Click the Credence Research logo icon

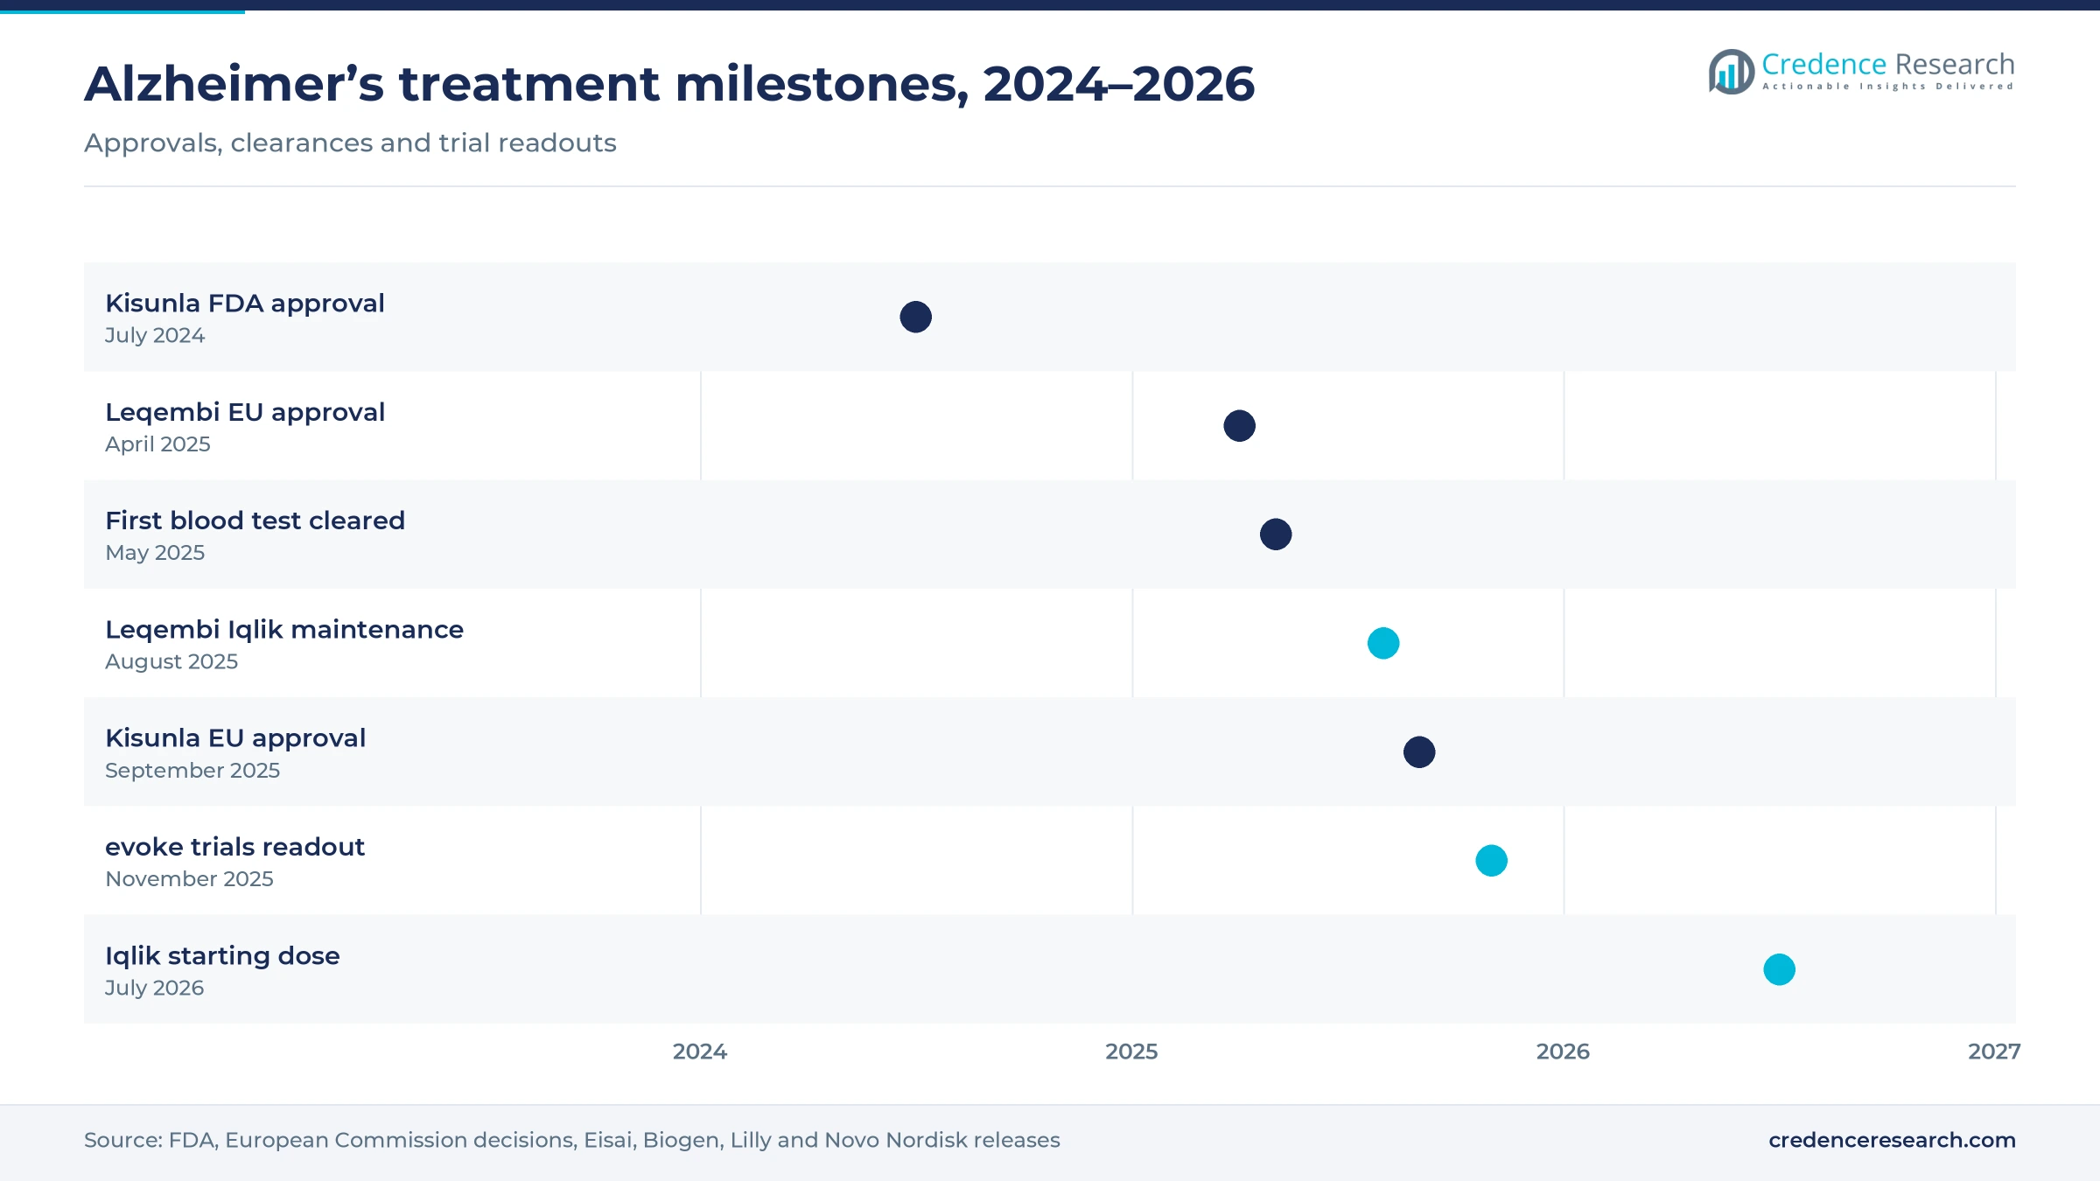pyautogui.click(x=1731, y=72)
